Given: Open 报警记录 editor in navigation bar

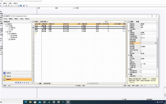Looking at the screenshot, I should coord(17,76).
